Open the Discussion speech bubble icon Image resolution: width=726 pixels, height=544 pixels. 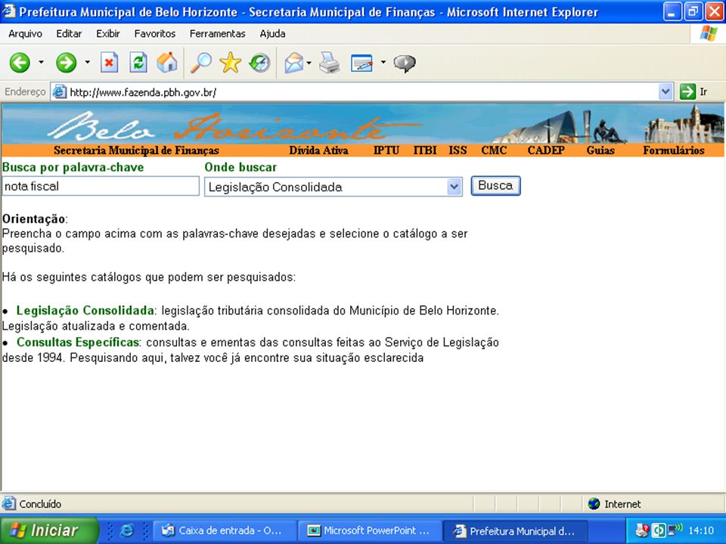(405, 63)
